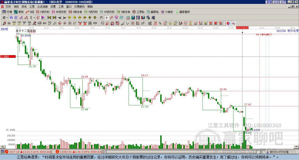Click the black left-pointing triangle icon
299x160 pixels.
(x=60, y=18)
